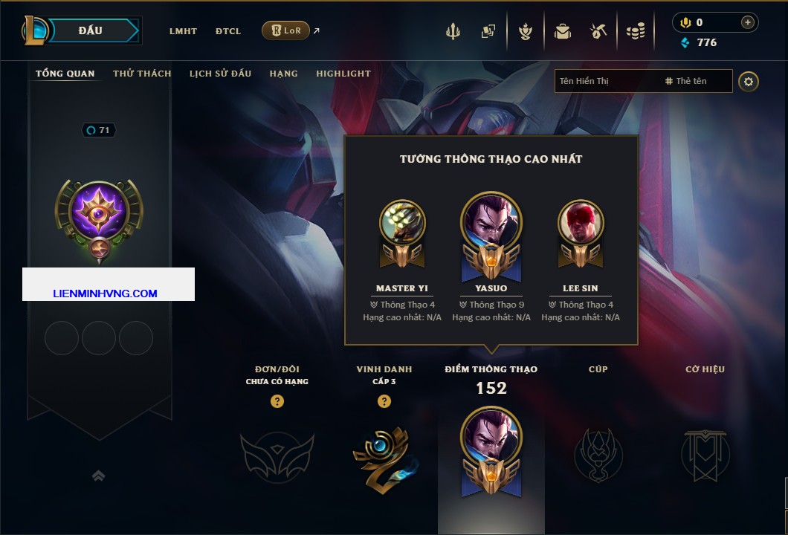This screenshot has height=535, width=788.
Task: Expand the profile banner chevron arrow
Action: pyautogui.click(x=98, y=476)
